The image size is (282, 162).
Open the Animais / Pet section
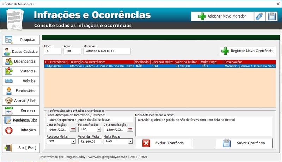click(21, 101)
